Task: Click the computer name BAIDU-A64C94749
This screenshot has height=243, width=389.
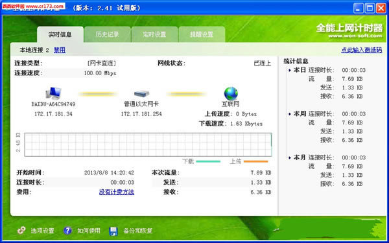Action: [53, 104]
